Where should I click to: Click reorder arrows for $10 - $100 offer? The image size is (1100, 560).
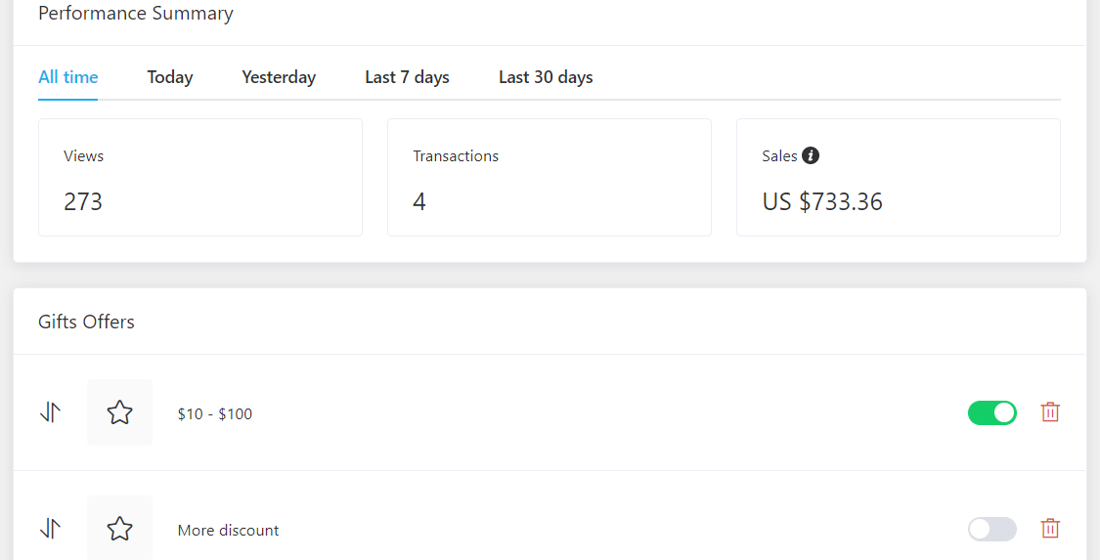tap(51, 412)
